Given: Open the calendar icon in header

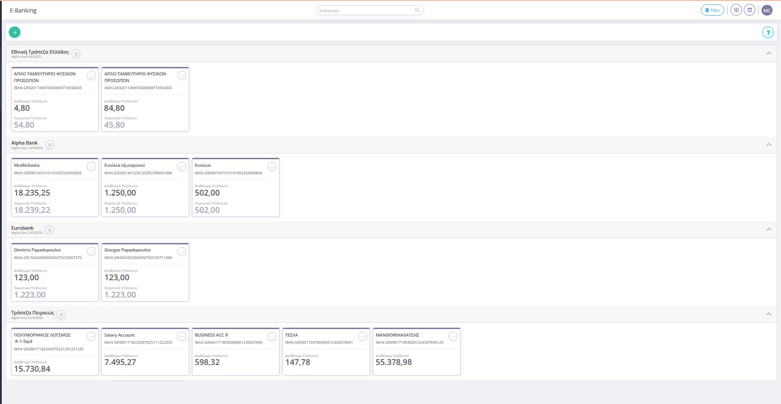Looking at the screenshot, I should click(750, 10).
